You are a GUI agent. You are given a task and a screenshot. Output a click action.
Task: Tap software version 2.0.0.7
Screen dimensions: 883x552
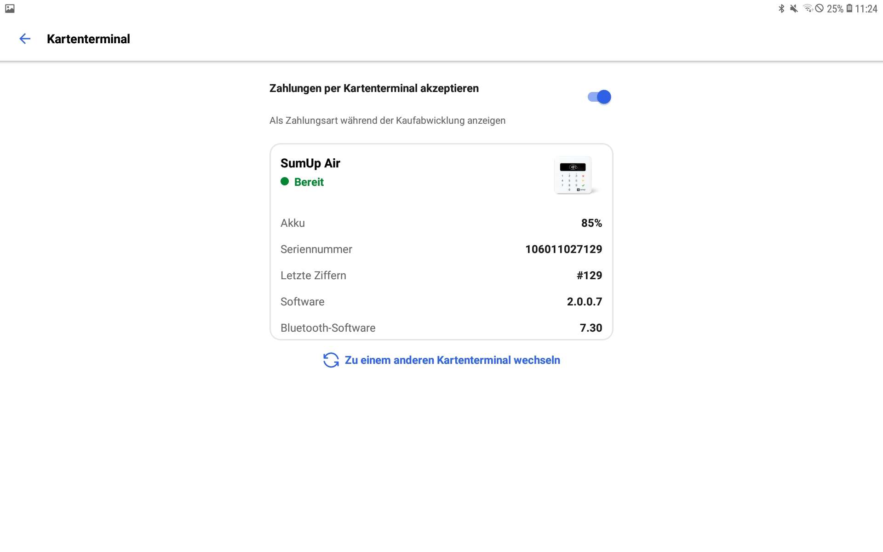coord(585,302)
